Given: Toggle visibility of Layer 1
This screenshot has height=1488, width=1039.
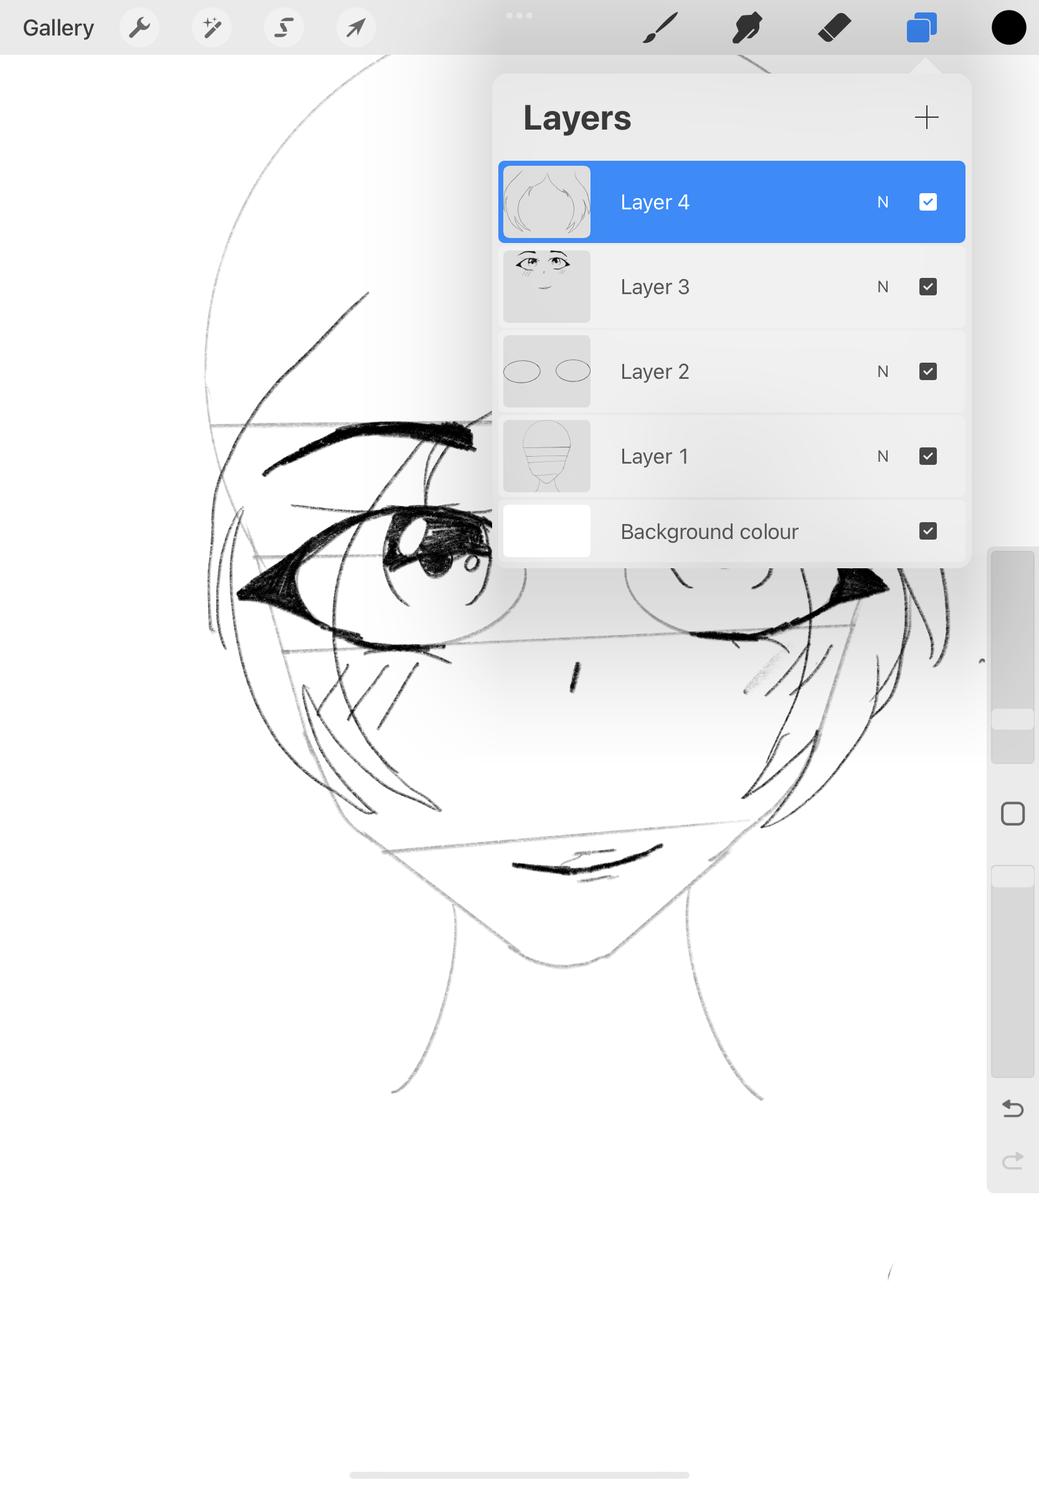Looking at the screenshot, I should click(928, 455).
